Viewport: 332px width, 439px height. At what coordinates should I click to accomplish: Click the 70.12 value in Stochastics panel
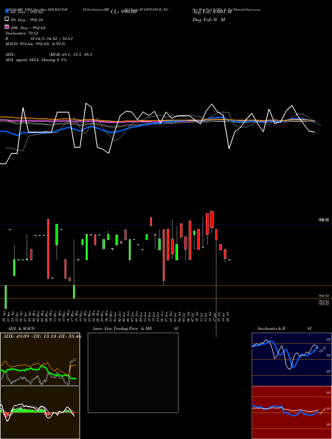click(x=322, y=350)
